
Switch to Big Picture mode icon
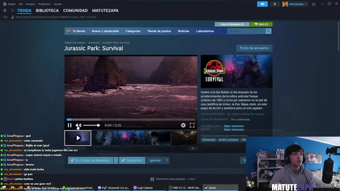(313, 4)
